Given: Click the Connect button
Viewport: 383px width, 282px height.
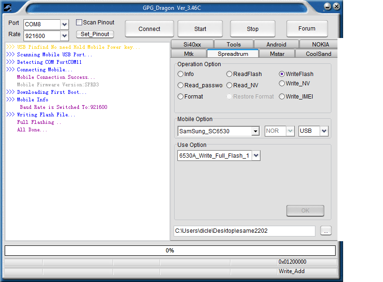Looking at the screenshot, I should pos(149,29).
